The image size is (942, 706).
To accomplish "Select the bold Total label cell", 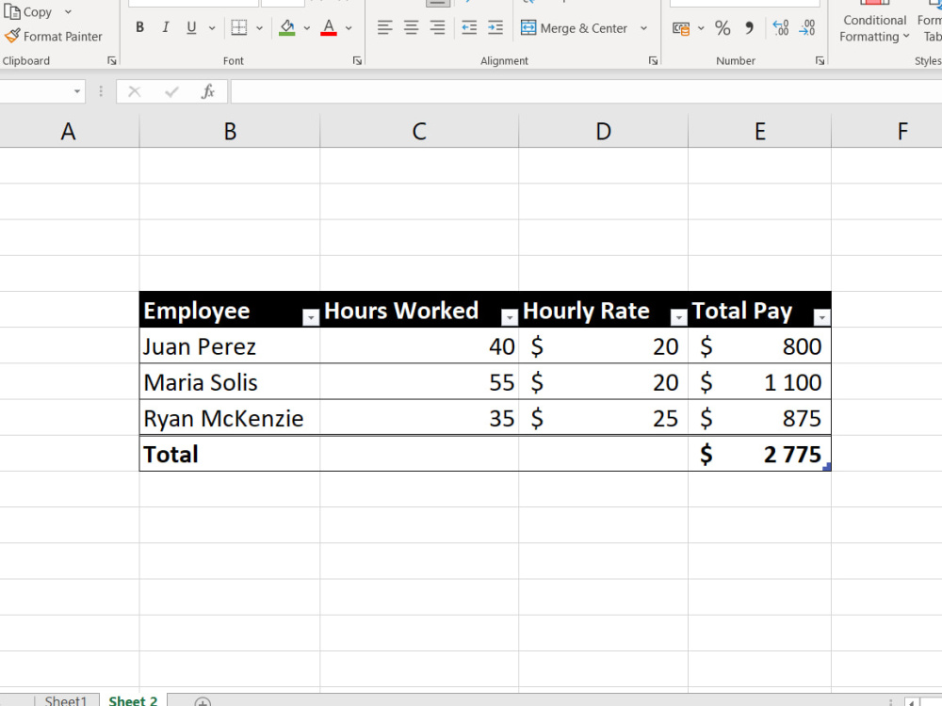I will tap(230, 454).
